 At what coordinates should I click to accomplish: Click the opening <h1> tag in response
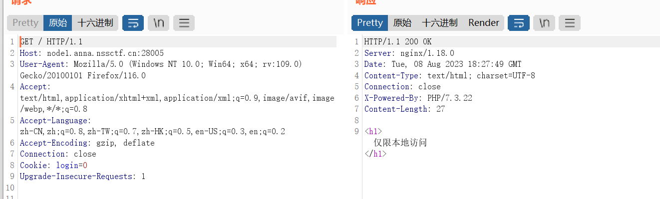373,132
